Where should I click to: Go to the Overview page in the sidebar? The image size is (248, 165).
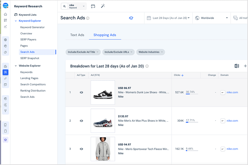coord(26,34)
